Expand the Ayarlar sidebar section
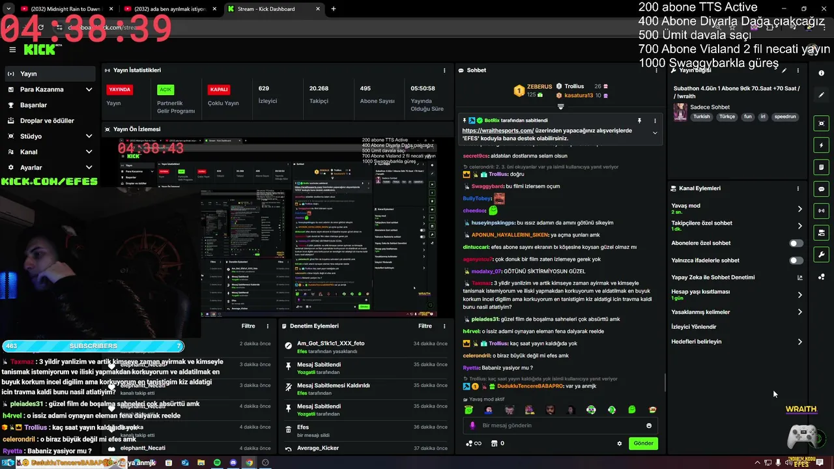The height and width of the screenshot is (469, 834). (50, 167)
